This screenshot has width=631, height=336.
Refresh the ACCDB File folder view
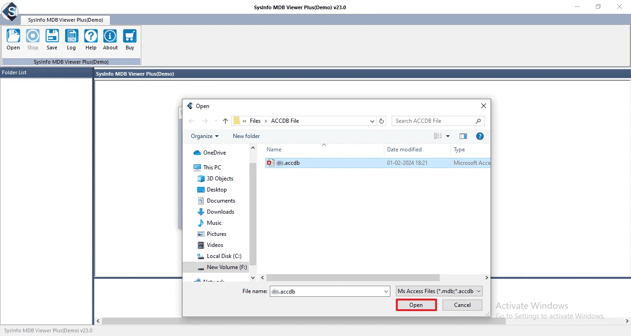point(382,121)
